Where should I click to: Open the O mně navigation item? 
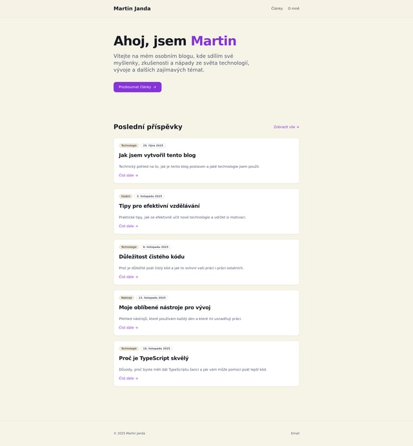click(x=294, y=8)
